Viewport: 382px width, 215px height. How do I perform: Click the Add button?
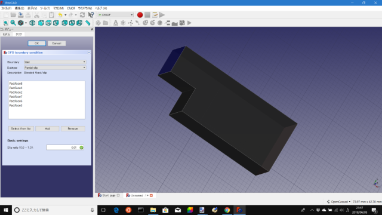[x=47, y=128]
